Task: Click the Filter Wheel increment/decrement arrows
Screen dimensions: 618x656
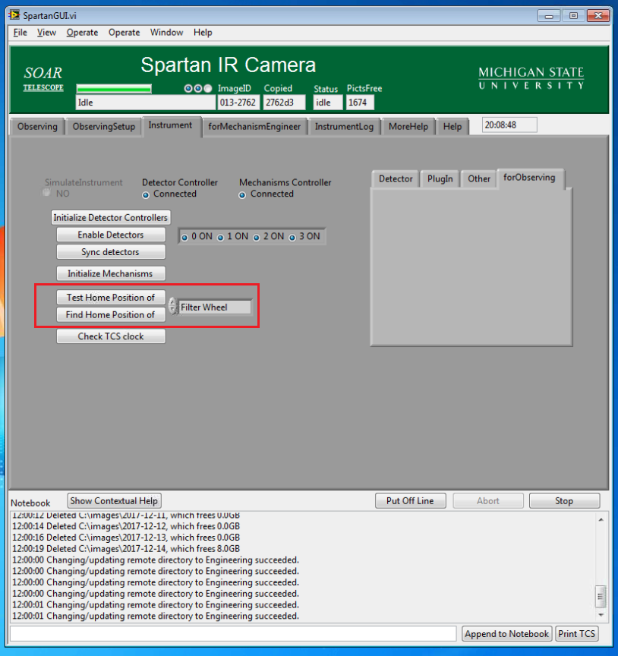Action: [x=172, y=306]
